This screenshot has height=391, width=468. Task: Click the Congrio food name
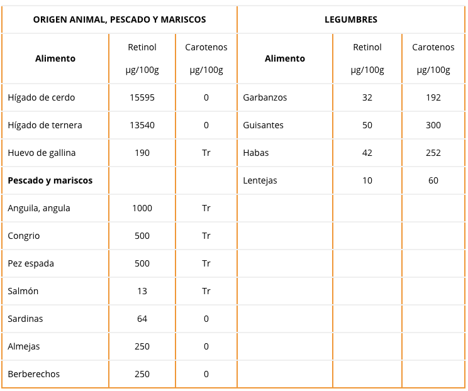23,236
